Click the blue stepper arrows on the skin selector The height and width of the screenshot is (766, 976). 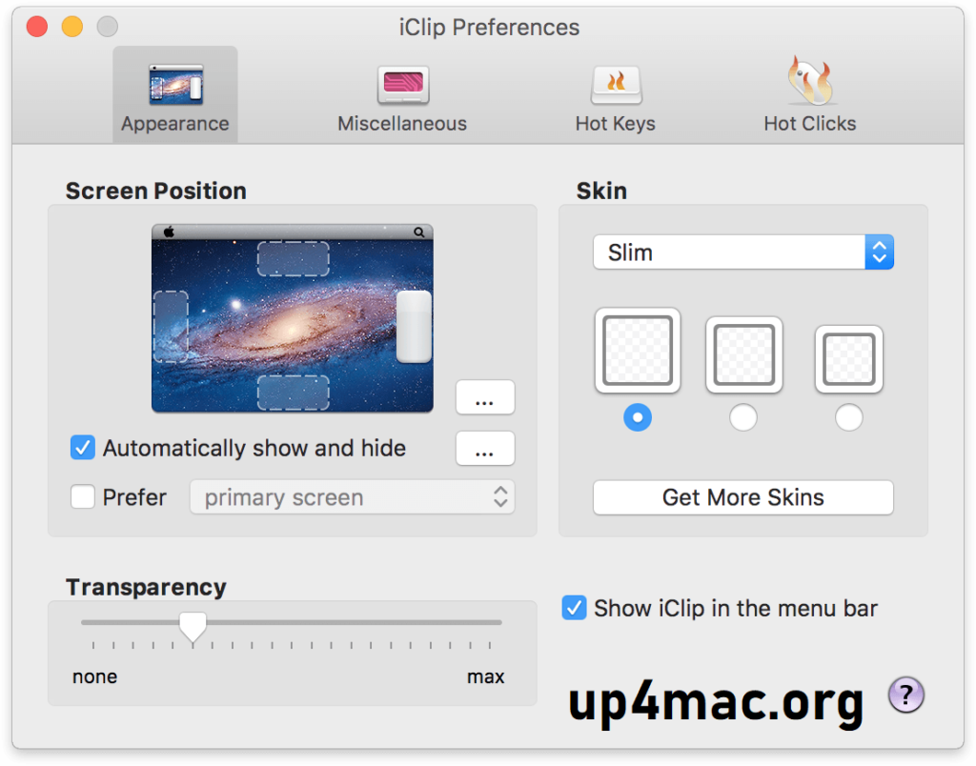click(879, 252)
